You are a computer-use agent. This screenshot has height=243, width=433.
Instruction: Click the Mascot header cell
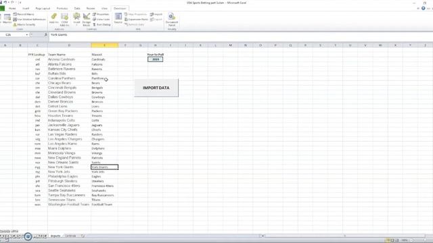click(x=105, y=55)
